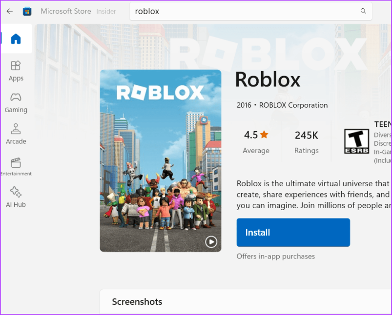Screen dimensions: 392x315
Task: View the 245K Ratings count
Action: [307, 141]
